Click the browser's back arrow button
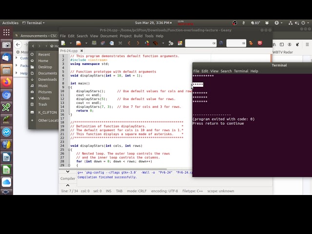The width and height of the screenshot is (312, 234). tap(18, 44)
